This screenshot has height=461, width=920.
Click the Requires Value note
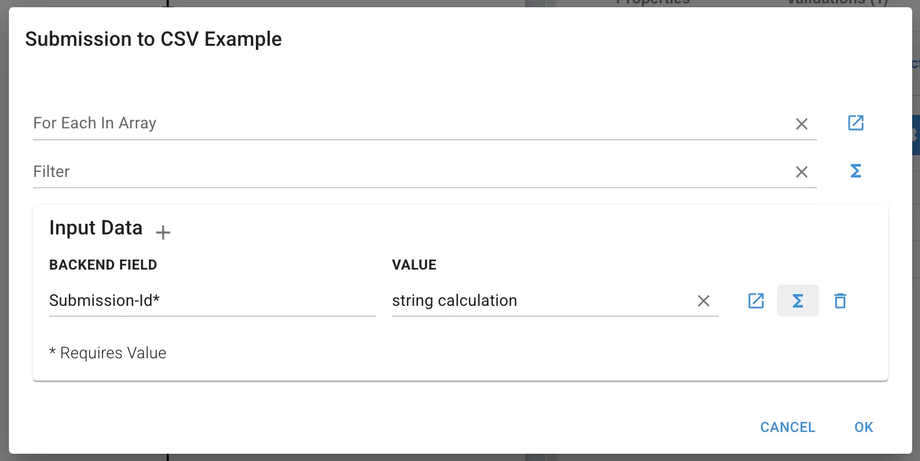(x=108, y=353)
